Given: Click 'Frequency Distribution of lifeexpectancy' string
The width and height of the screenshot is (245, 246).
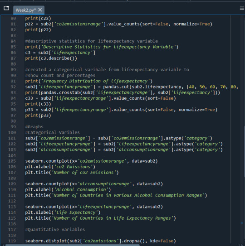Looking at the screenshot, I should click(x=95, y=81).
